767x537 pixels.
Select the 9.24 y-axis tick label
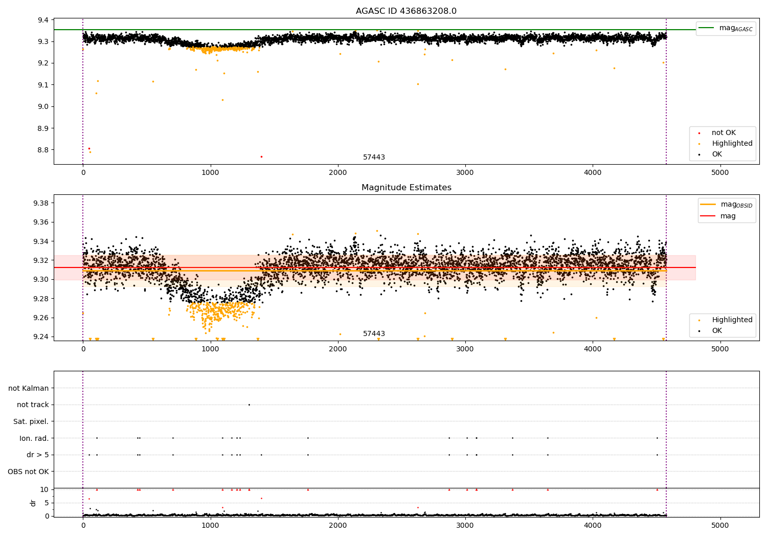tap(41, 337)
